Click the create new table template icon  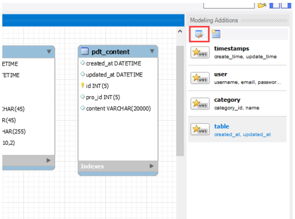pyautogui.click(x=216, y=34)
